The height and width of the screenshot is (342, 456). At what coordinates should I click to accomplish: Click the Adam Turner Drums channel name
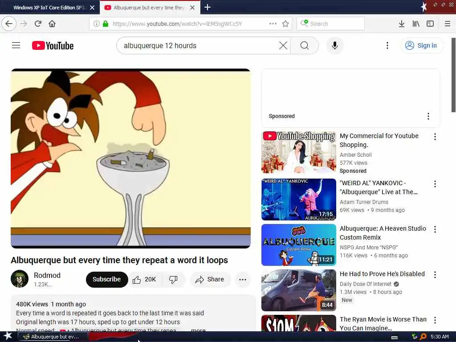364,202
